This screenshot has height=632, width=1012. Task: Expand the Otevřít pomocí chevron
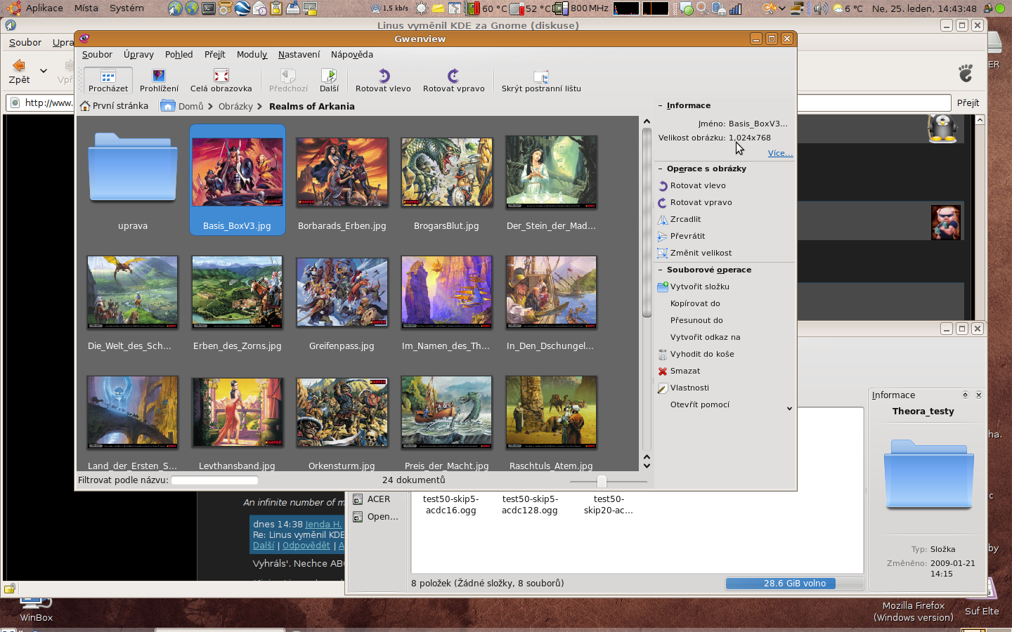(789, 408)
